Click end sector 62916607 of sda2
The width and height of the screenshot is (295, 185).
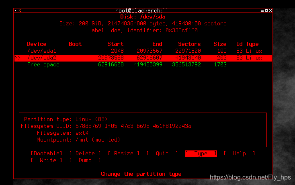150,58
